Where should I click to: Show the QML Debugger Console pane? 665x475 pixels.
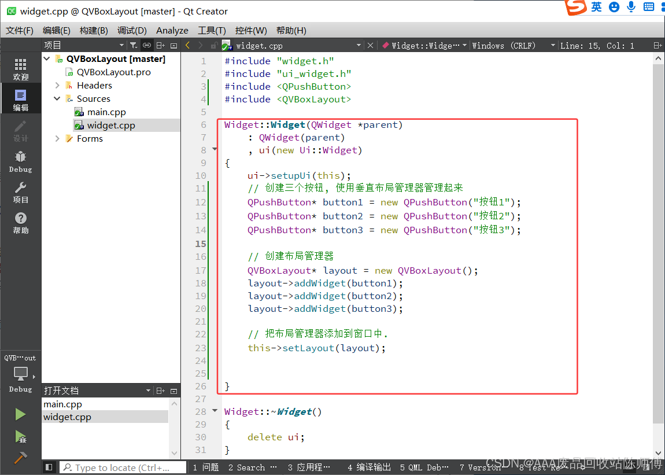click(424, 467)
